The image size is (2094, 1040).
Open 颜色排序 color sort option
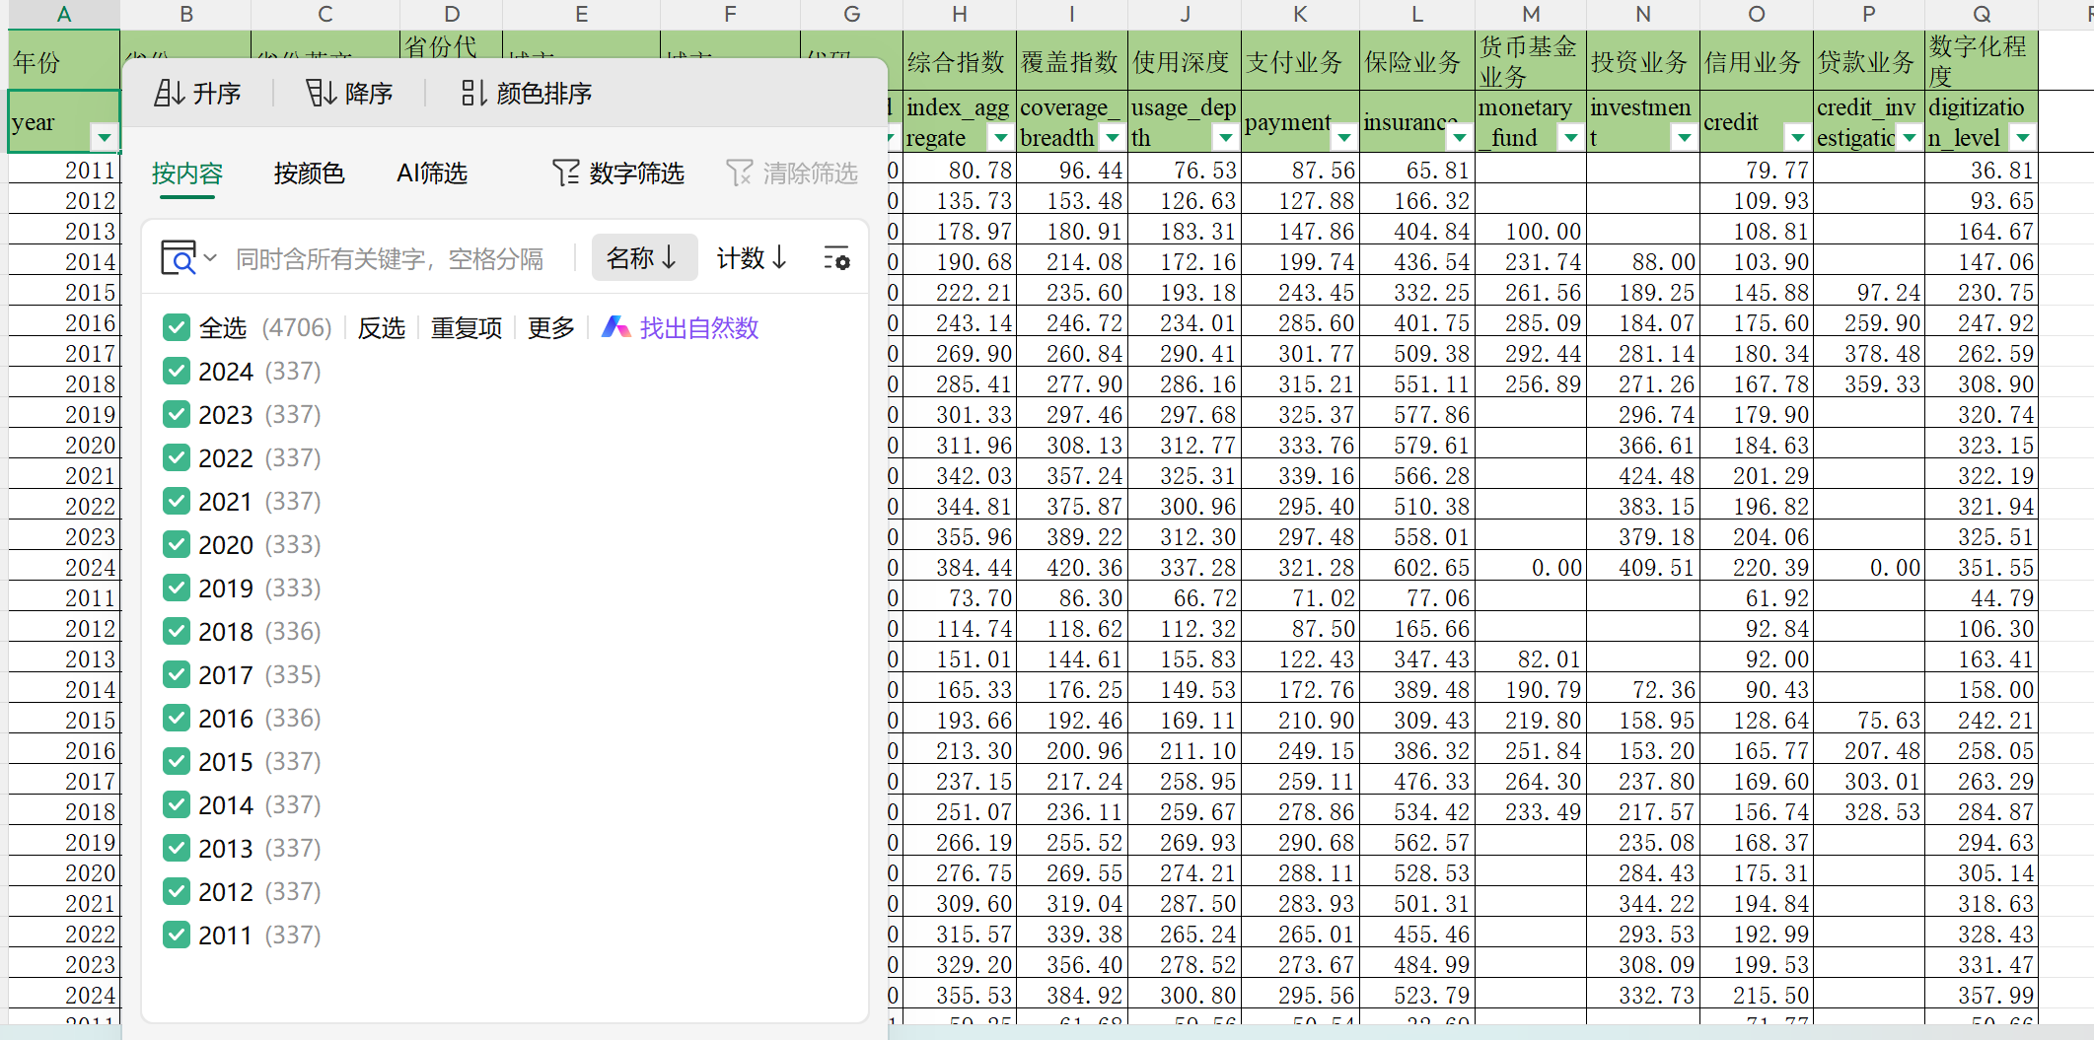coord(527,94)
